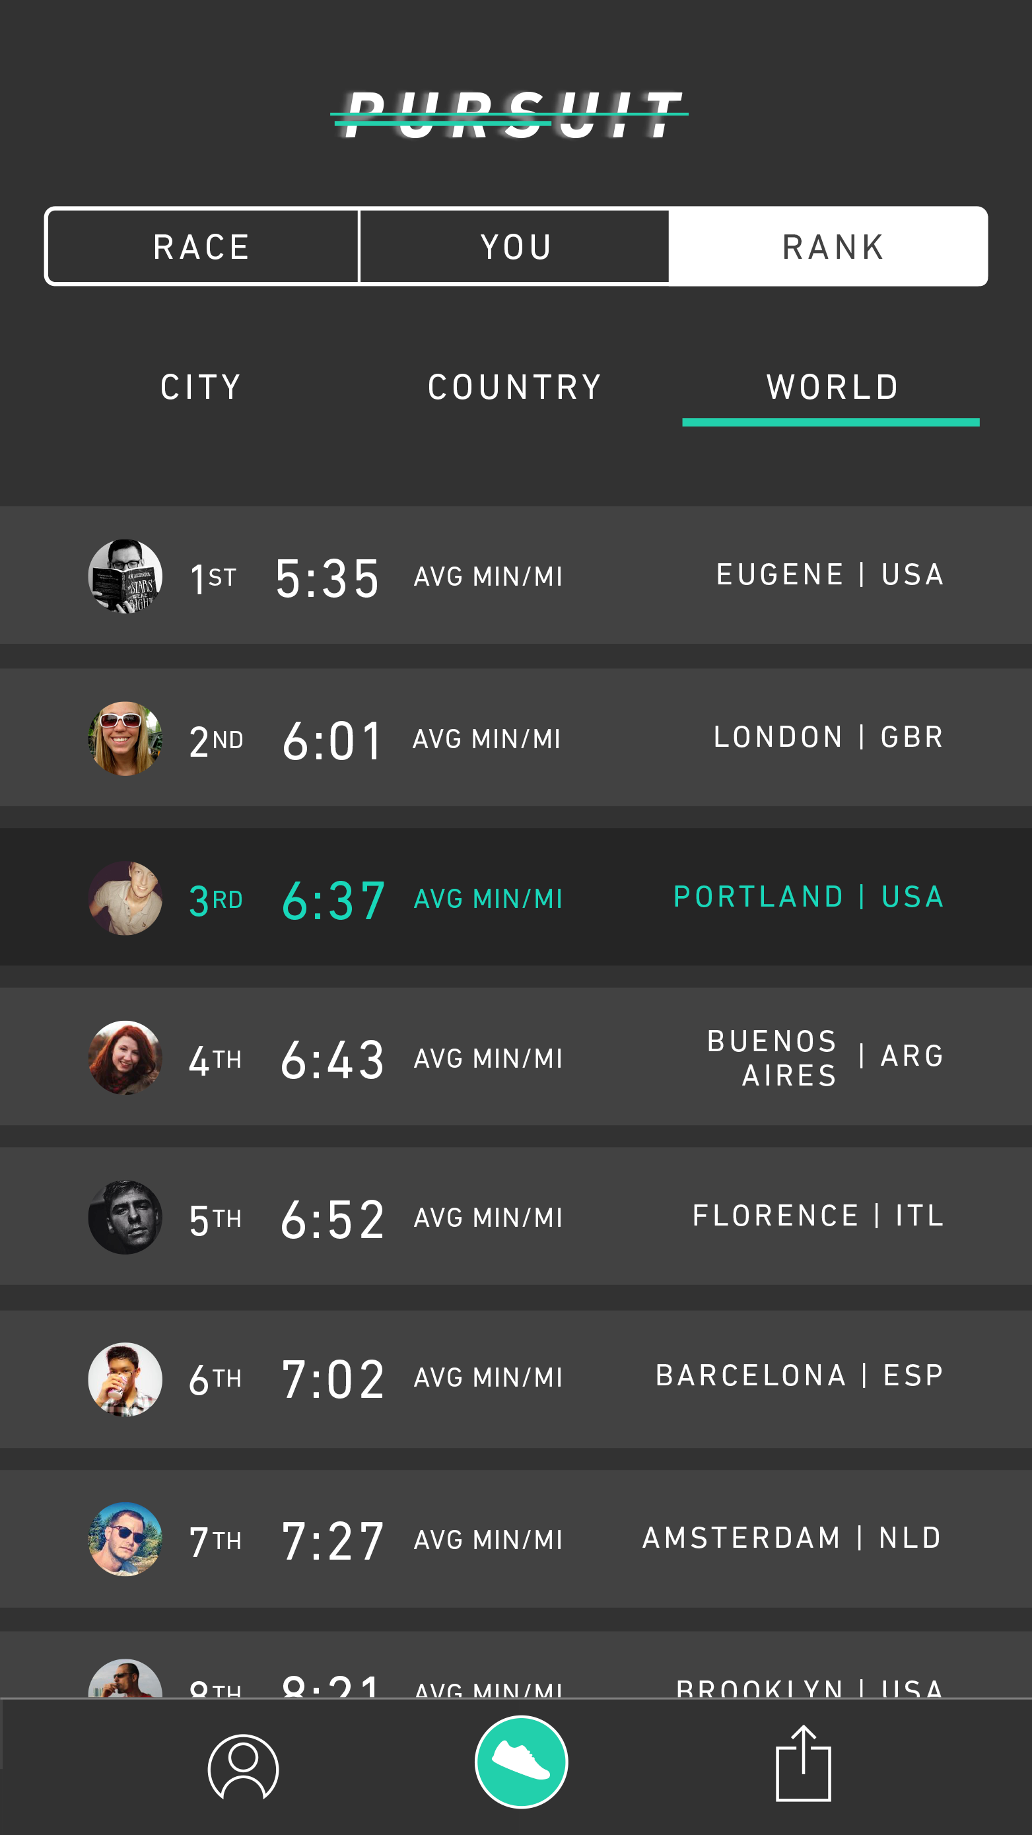The width and height of the screenshot is (1032, 1835).
Task: Show the CITY ranking tab
Action: click(x=201, y=388)
